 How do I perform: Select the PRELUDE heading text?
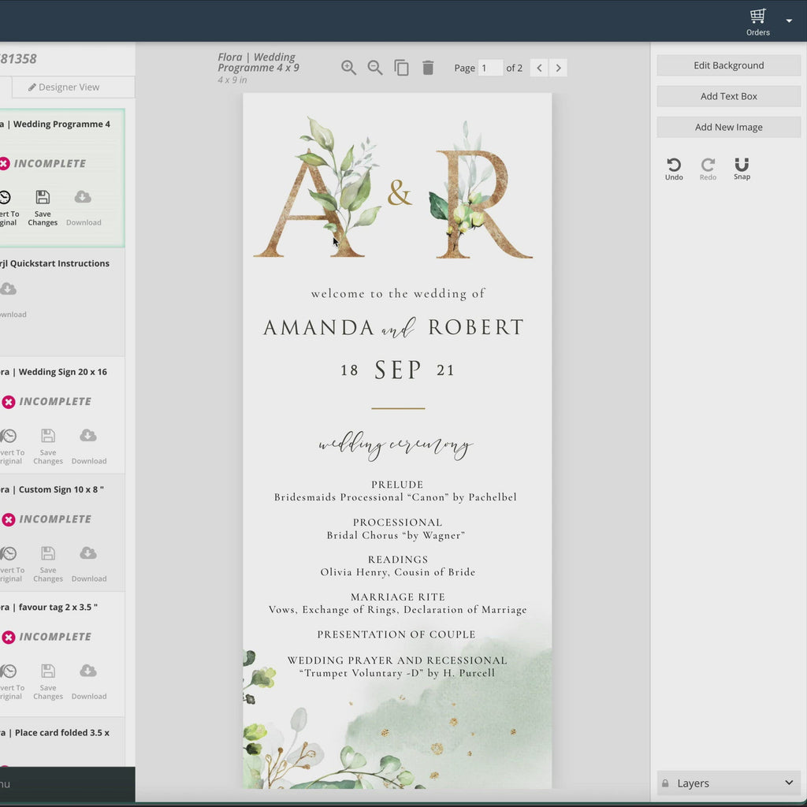[397, 485]
